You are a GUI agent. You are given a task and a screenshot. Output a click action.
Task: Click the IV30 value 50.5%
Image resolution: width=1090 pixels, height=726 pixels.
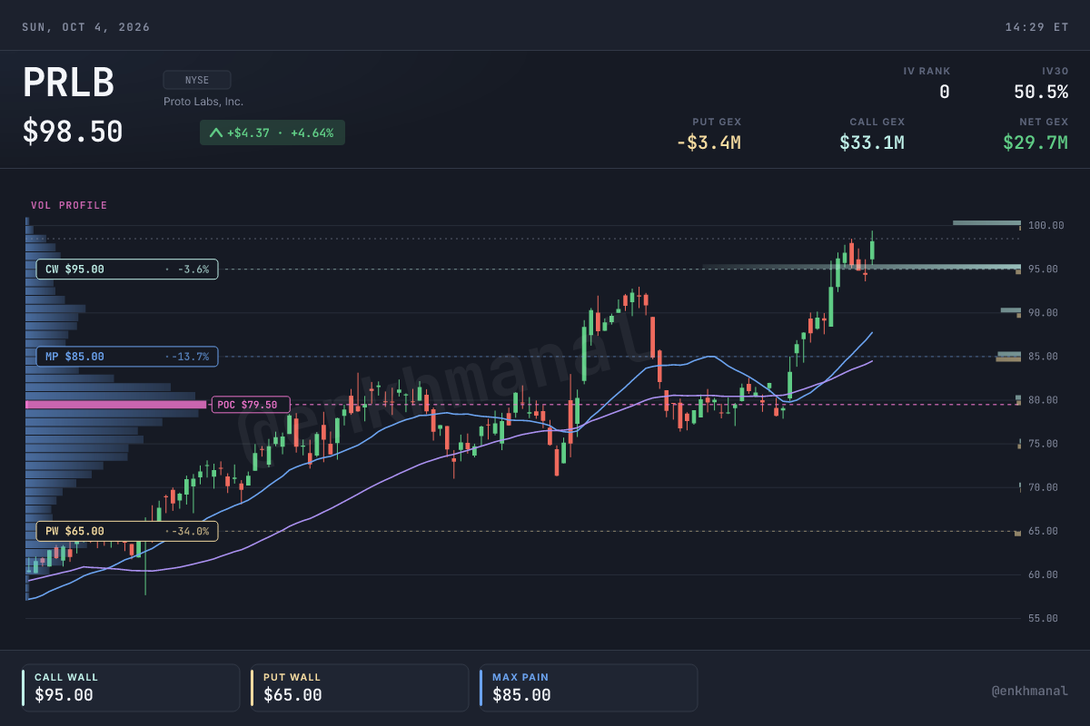point(1041,92)
